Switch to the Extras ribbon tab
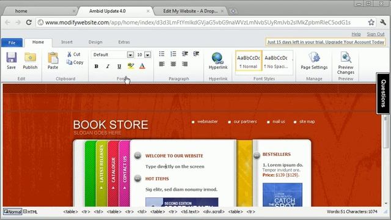The image size is (391, 220). 124,42
